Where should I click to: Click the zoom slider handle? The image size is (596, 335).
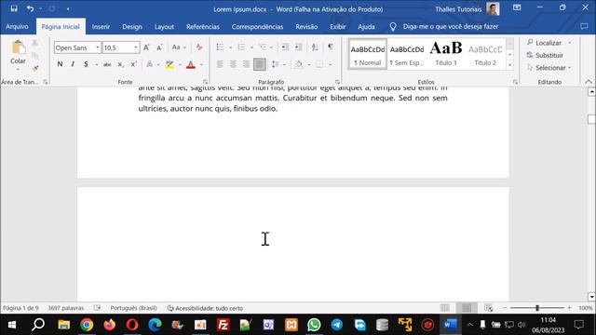point(537,308)
